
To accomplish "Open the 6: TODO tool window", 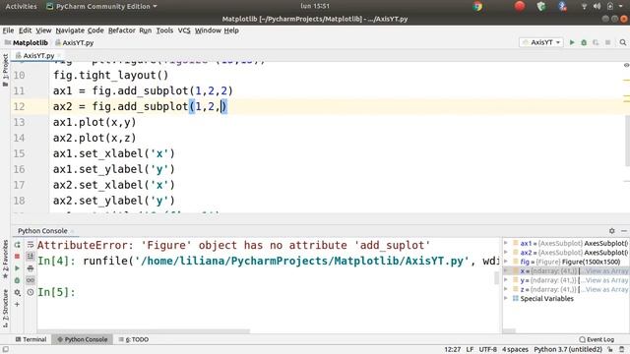I will point(134,339).
